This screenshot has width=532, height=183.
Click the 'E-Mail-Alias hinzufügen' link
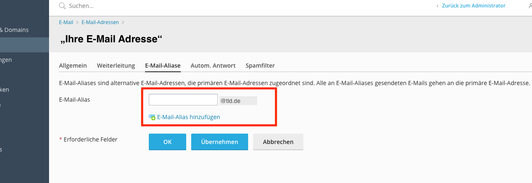click(x=189, y=117)
